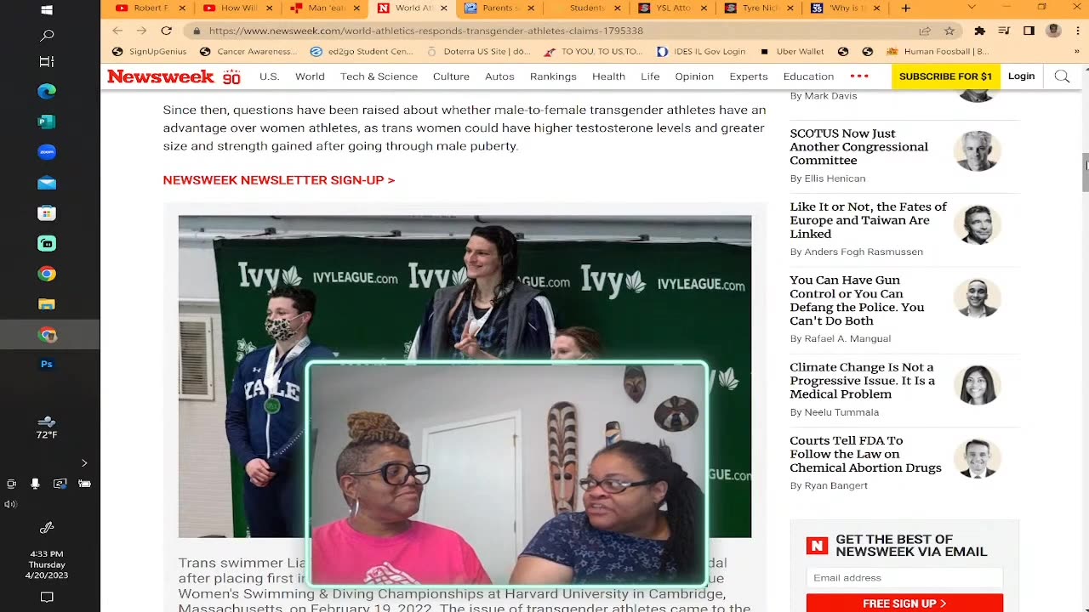
Task: Open the tab search dropdown arrow
Action: [972, 8]
